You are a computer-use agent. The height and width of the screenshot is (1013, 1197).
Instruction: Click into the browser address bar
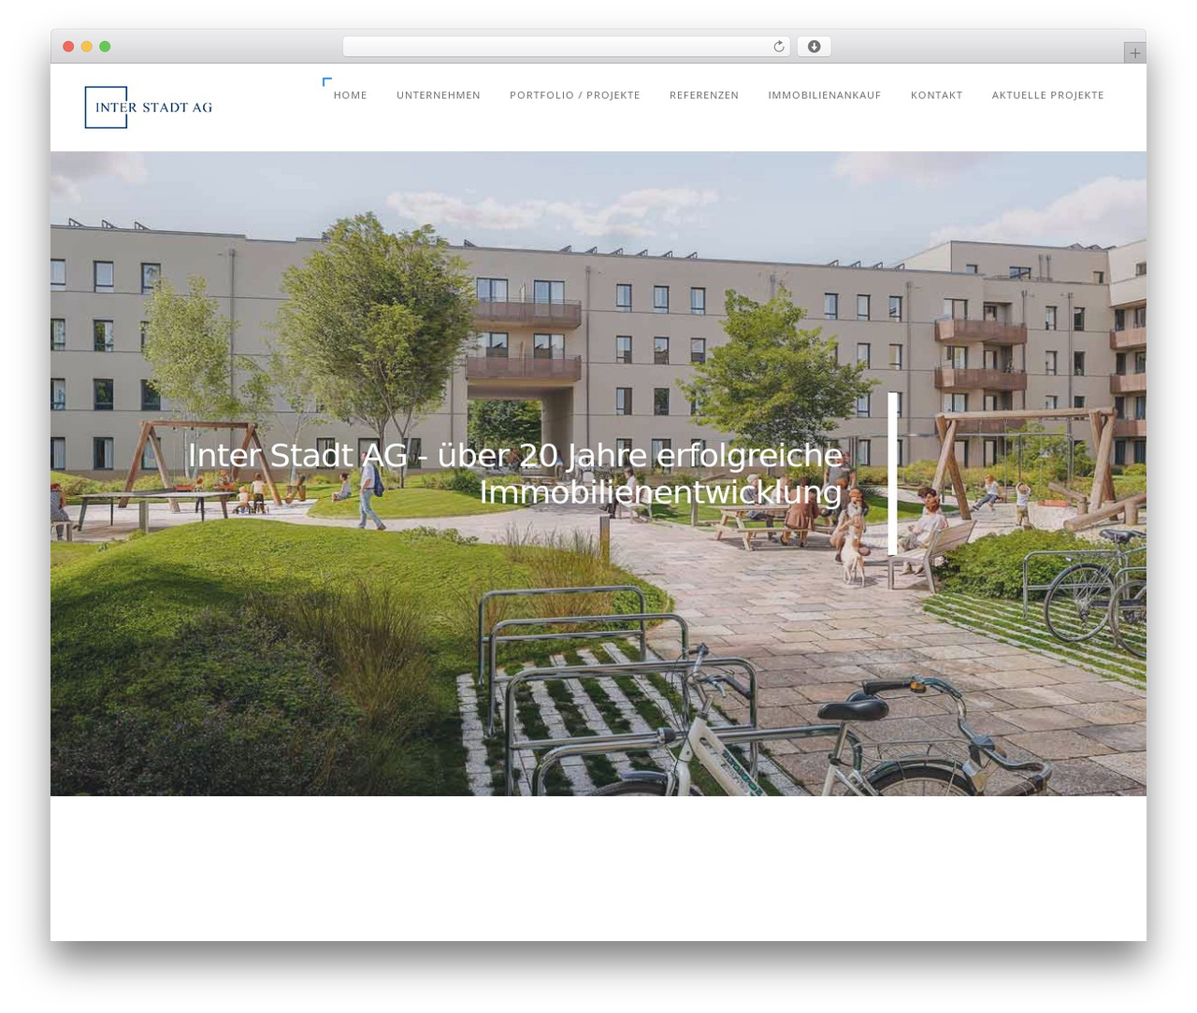566,47
